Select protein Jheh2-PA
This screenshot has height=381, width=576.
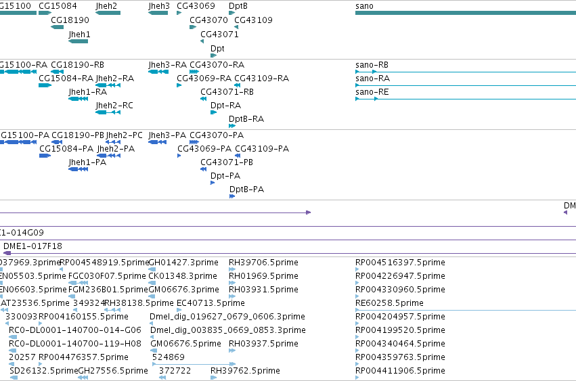coord(116,149)
